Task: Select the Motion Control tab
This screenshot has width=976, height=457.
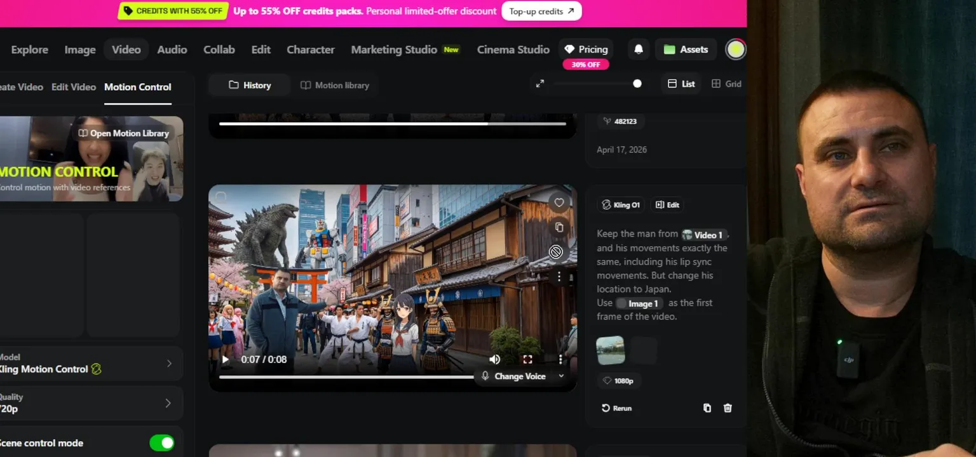Action: coord(138,87)
